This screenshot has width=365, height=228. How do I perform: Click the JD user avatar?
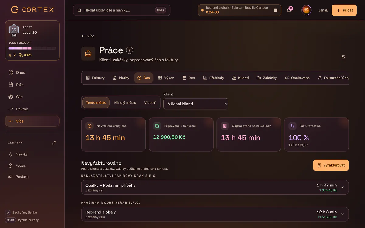[x=306, y=10]
